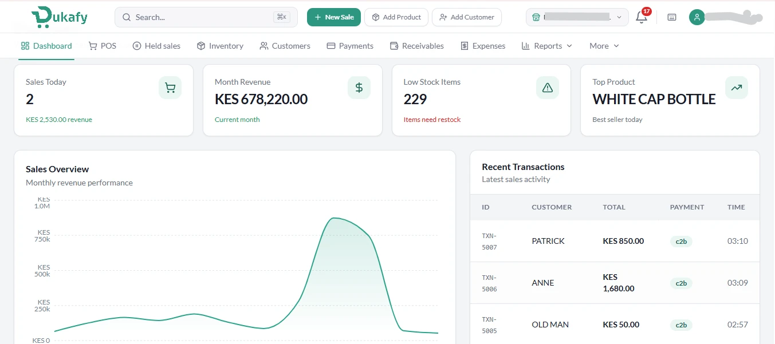Open the Payments tab

pos(350,46)
